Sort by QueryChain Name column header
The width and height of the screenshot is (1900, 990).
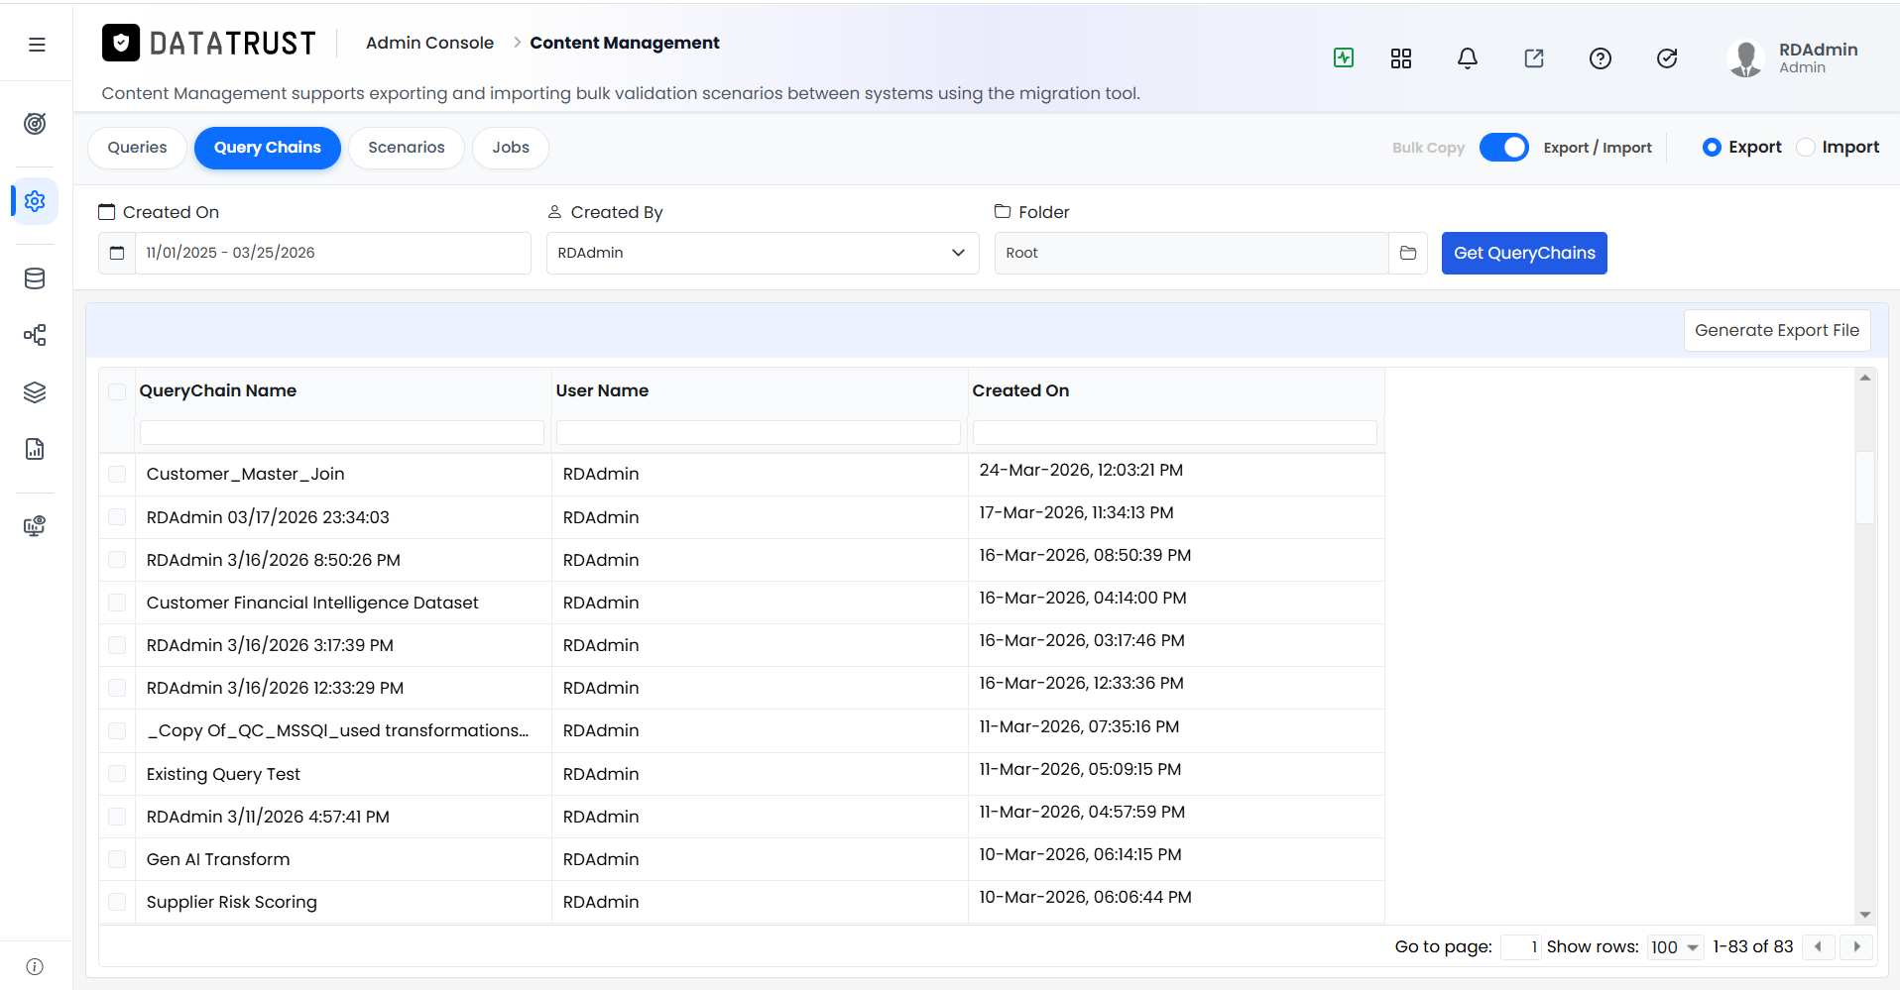218,390
